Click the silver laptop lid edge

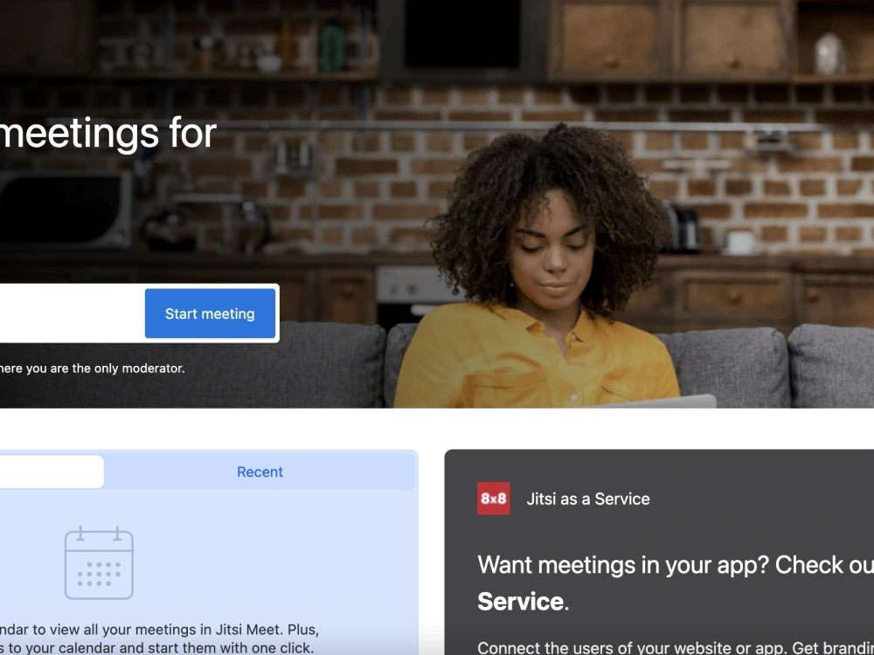click(658, 401)
